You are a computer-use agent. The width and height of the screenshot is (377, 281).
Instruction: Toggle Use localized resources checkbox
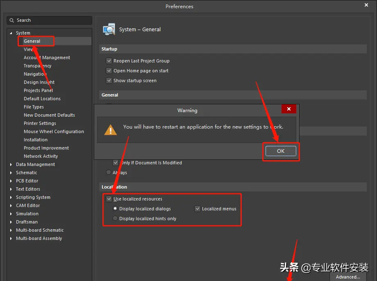tap(109, 199)
